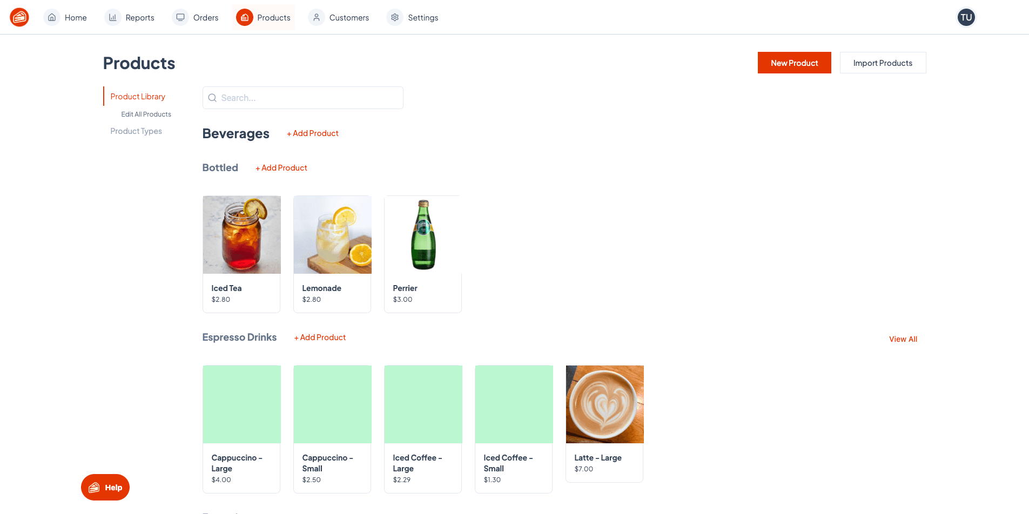Click the Orders monitor icon
Viewport: 1029px width, 514px height.
coord(180,17)
